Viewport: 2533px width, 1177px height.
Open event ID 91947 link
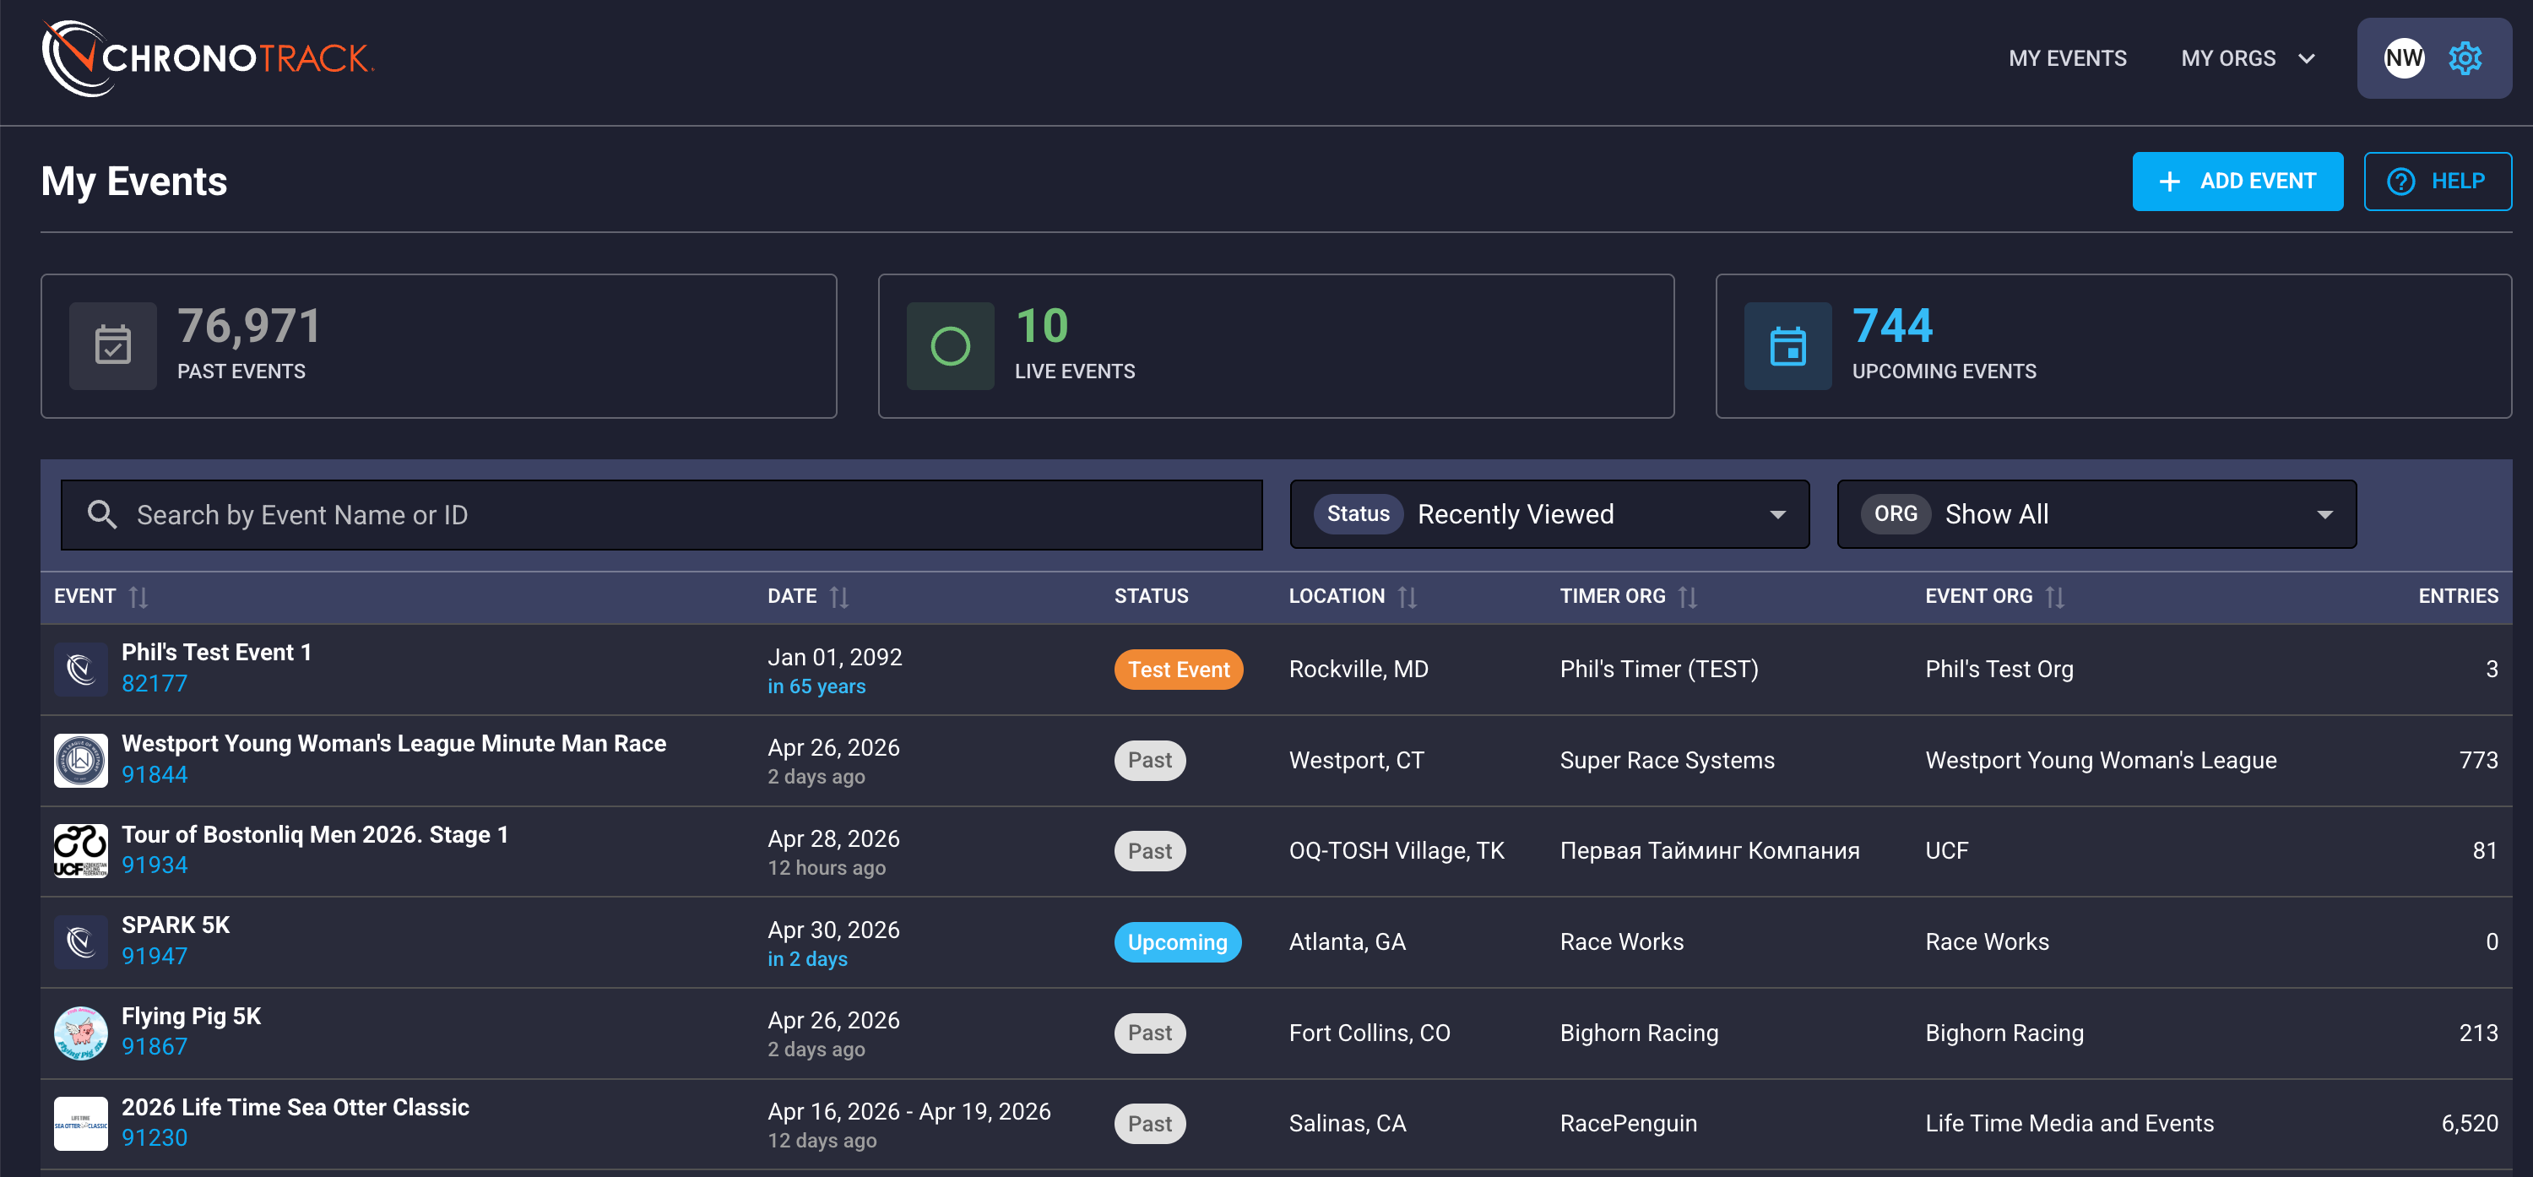tap(155, 956)
